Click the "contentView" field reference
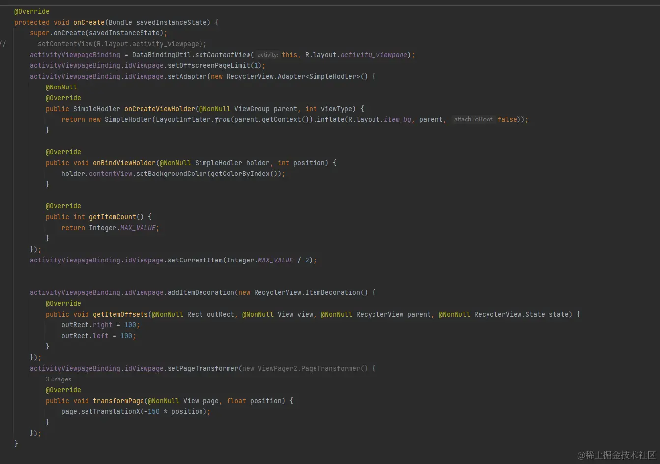Viewport: 660px width, 464px height. pyautogui.click(x=111, y=174)
